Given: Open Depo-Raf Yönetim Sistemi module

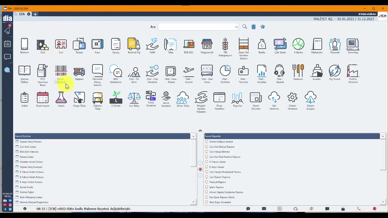Looking at the screenshot, I should [243, 49].
